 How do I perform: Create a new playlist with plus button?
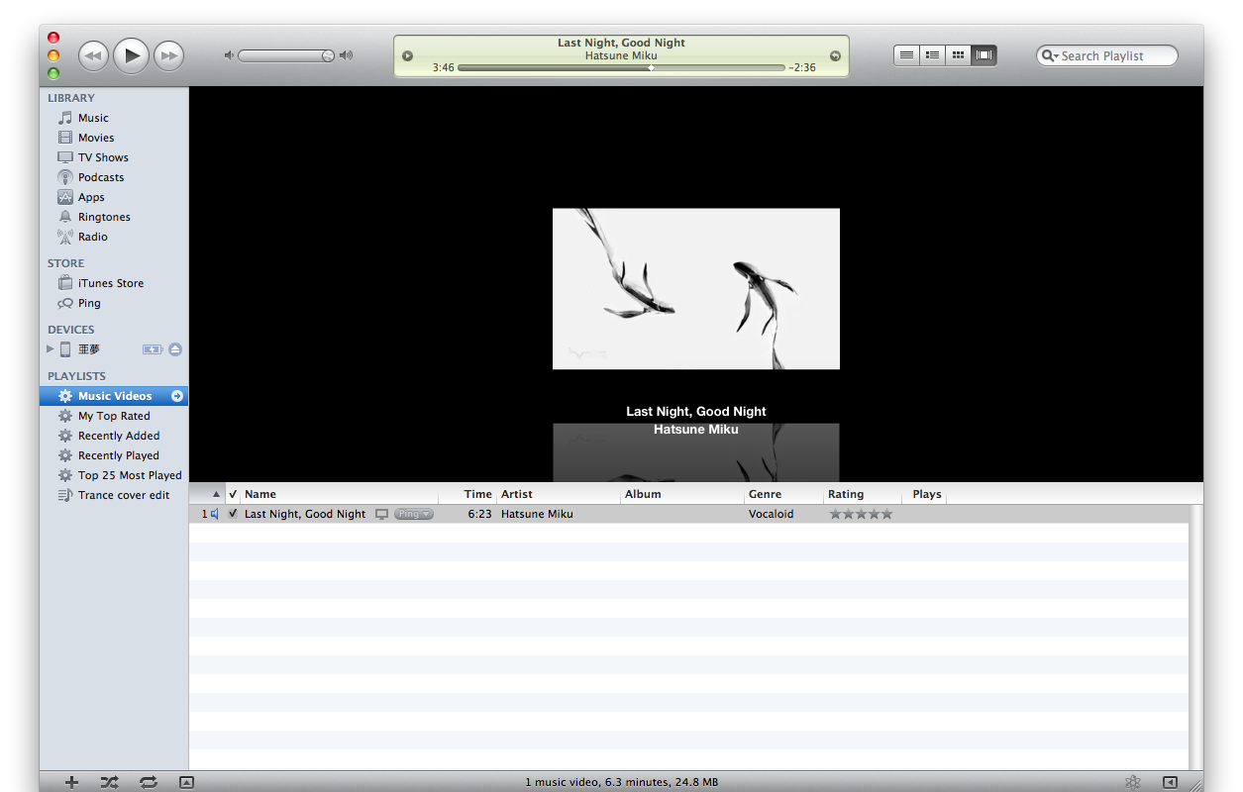71,782
